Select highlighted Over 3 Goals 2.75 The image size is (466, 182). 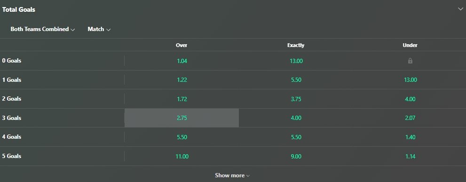pos(182,118)
